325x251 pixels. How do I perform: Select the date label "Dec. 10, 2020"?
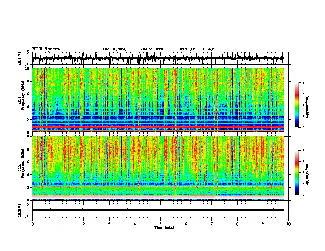(114, 49)
